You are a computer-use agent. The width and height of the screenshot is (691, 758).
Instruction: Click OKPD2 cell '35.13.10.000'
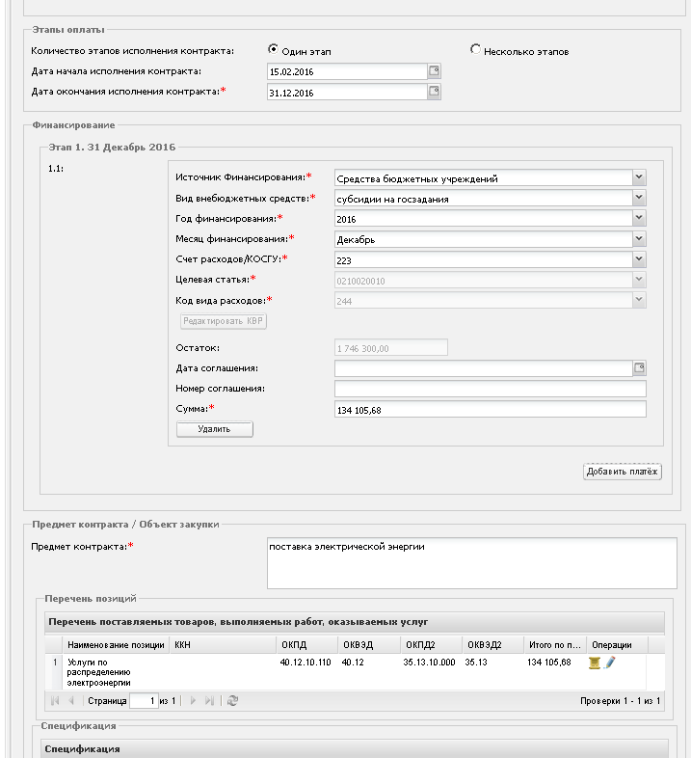429,663
